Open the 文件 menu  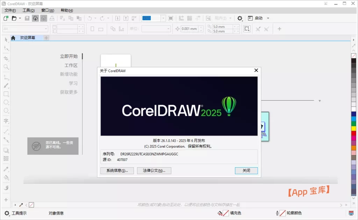click(10, 10)
